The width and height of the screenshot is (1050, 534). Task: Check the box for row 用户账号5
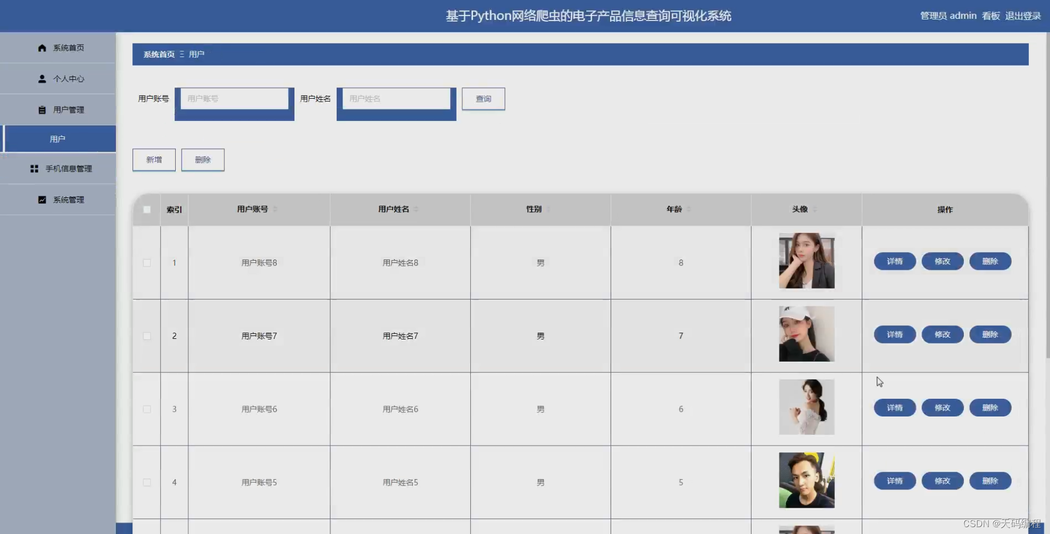click(147, 483)
